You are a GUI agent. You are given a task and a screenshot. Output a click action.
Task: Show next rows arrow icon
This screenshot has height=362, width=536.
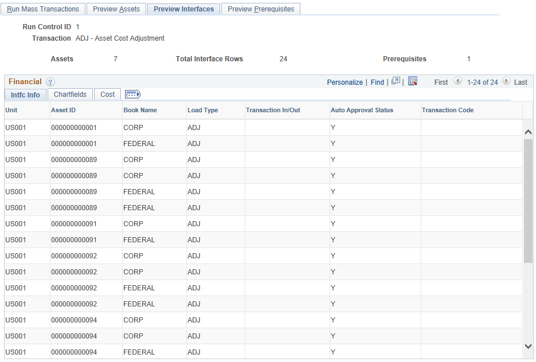pyautogui.click(x=506, y=81)
